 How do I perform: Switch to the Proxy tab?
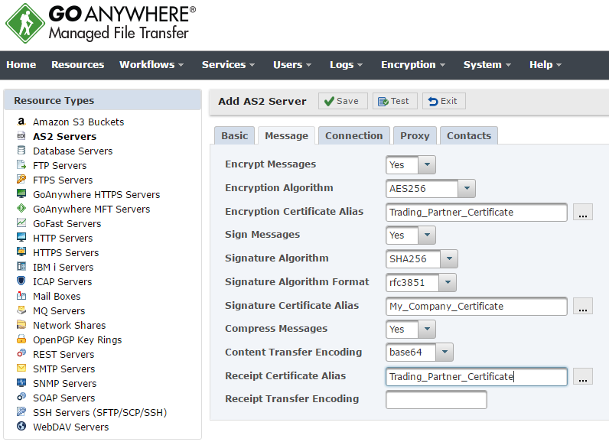click(x=415, y=135)
